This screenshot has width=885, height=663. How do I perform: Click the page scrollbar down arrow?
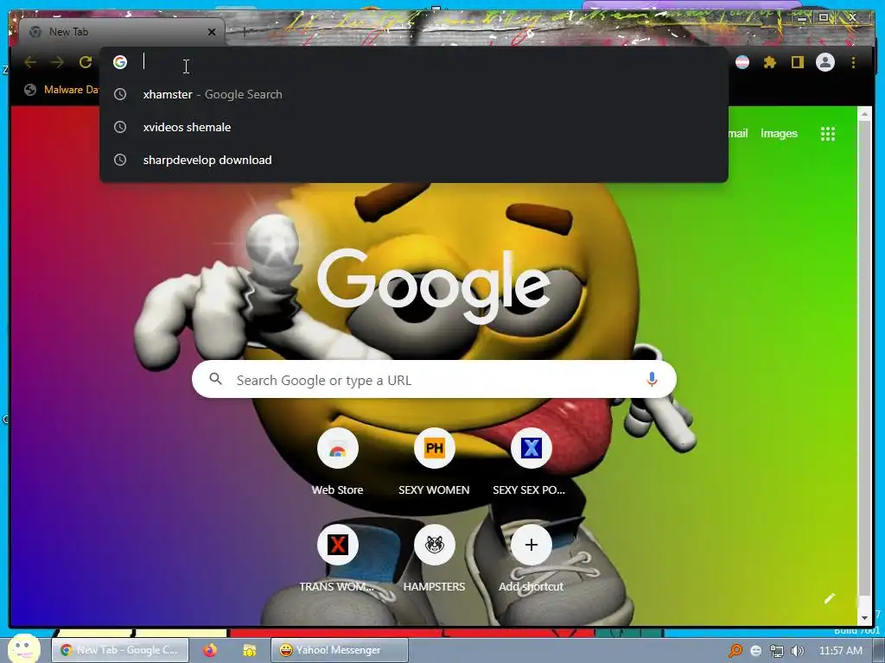(x=864, y=618)
